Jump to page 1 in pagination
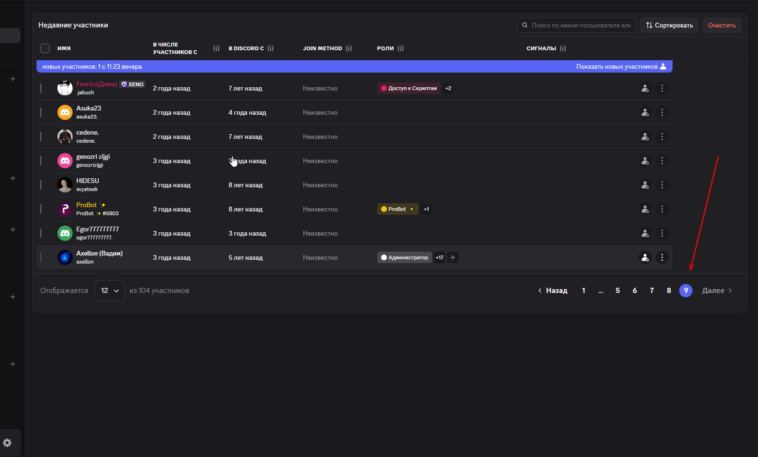Viewport: 758px width, 457px height. click(583, 291)
